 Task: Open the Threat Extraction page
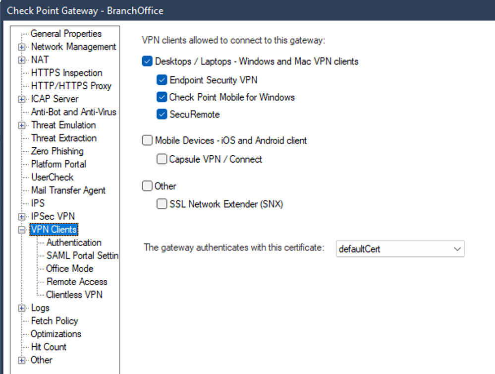[x=64, y=138]
